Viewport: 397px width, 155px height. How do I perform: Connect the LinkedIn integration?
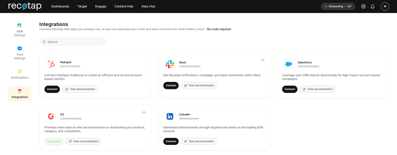(x=171, y=141)
